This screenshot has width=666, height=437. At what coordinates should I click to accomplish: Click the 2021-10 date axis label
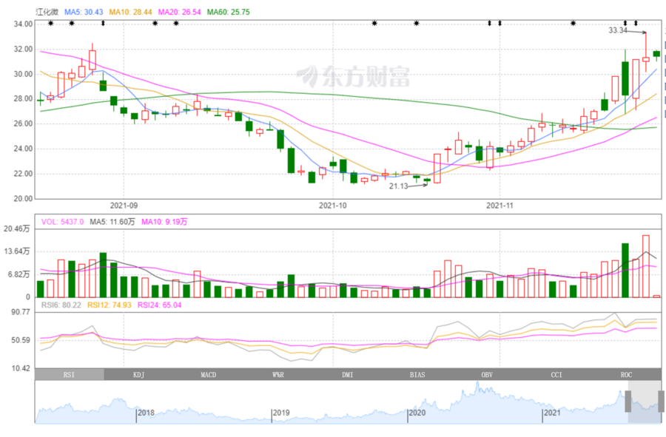tap(333, 206)
